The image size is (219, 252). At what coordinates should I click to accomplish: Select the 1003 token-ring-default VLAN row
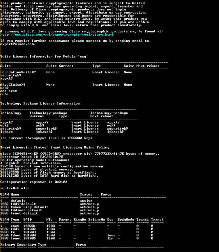(x=49, y=207)
